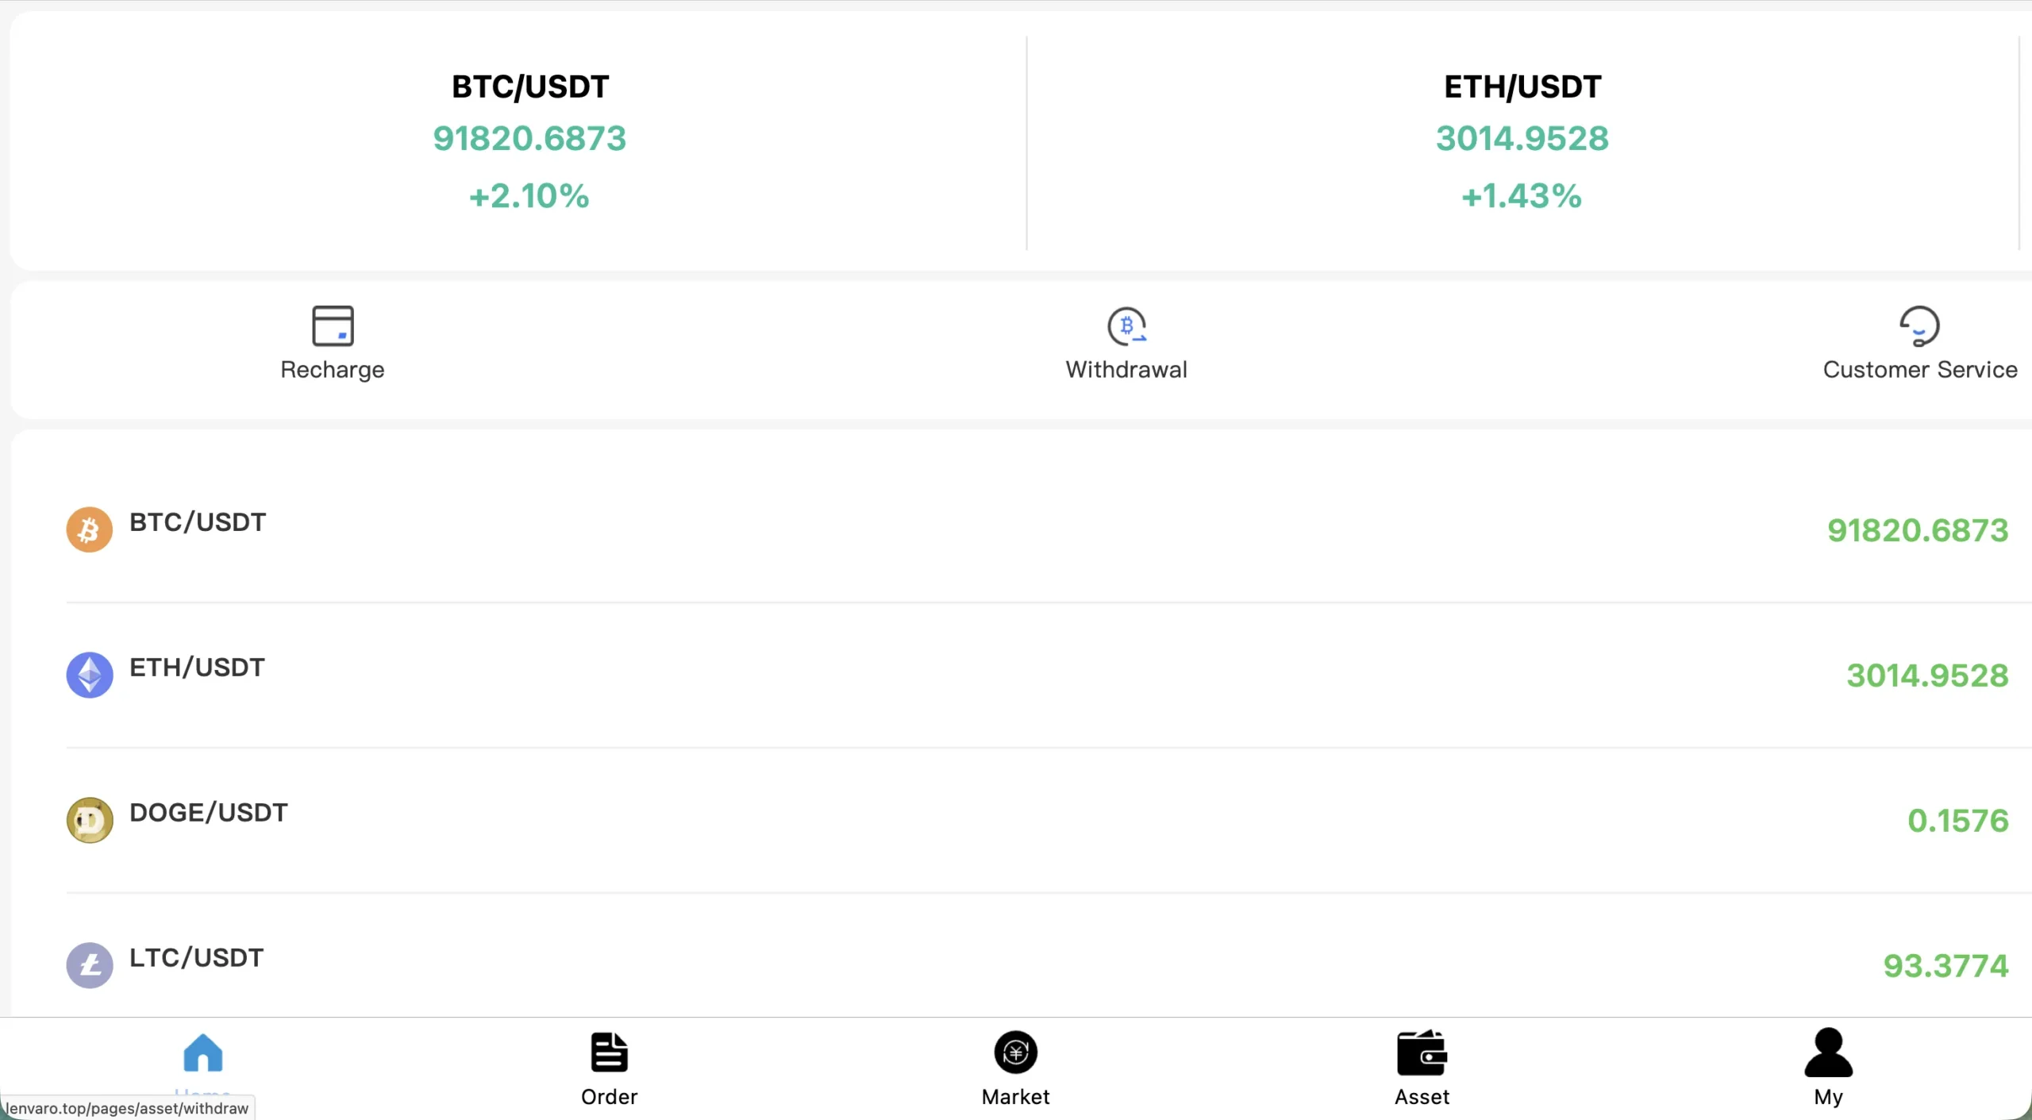The width and height of the screenshot is (2032, 1120).
Task: Click the DOGE/USDT pair label
Action: [x=208, y=813]
